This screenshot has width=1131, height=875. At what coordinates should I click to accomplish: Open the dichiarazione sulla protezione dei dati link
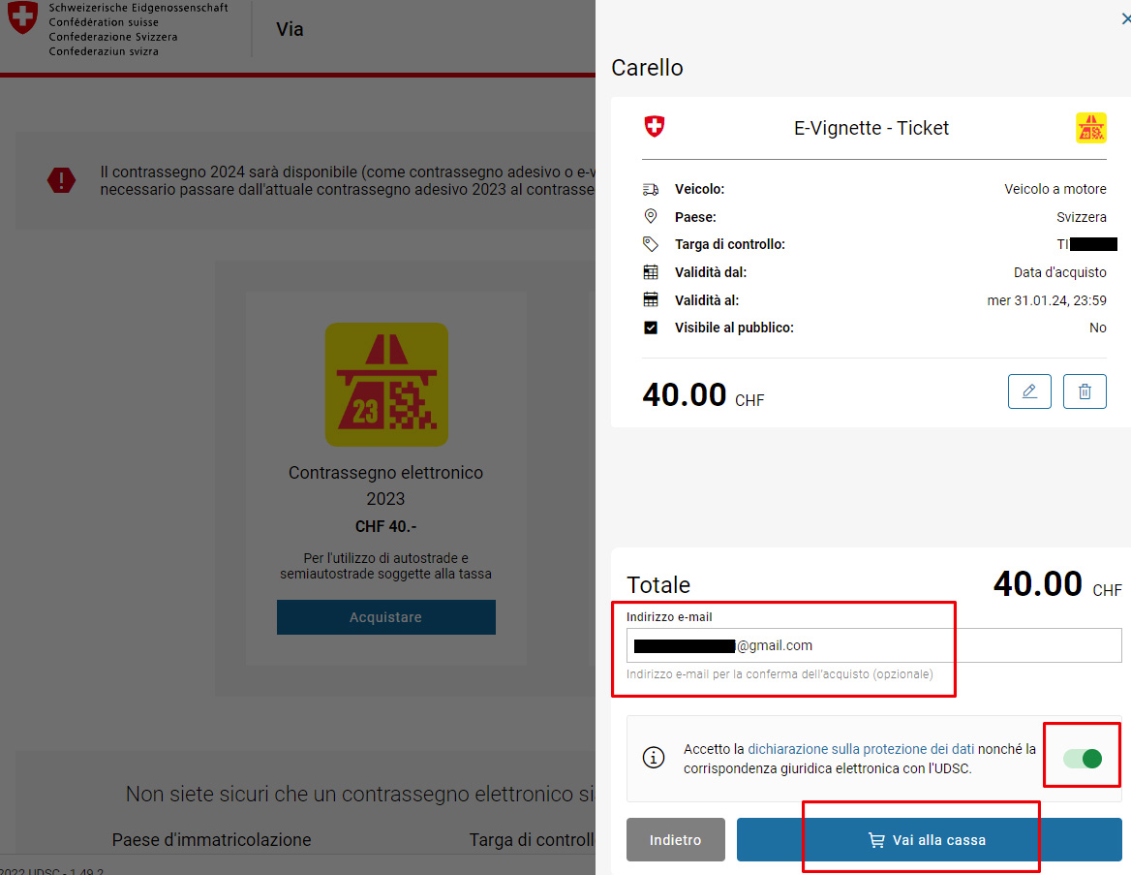[861, 749]
